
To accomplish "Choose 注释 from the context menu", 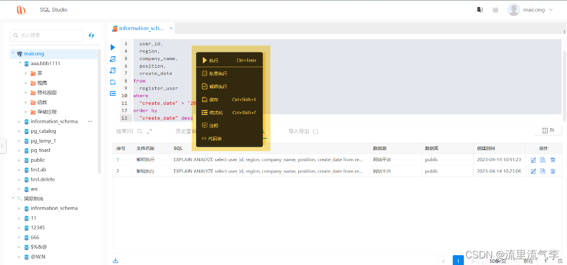I will [229, 126].
